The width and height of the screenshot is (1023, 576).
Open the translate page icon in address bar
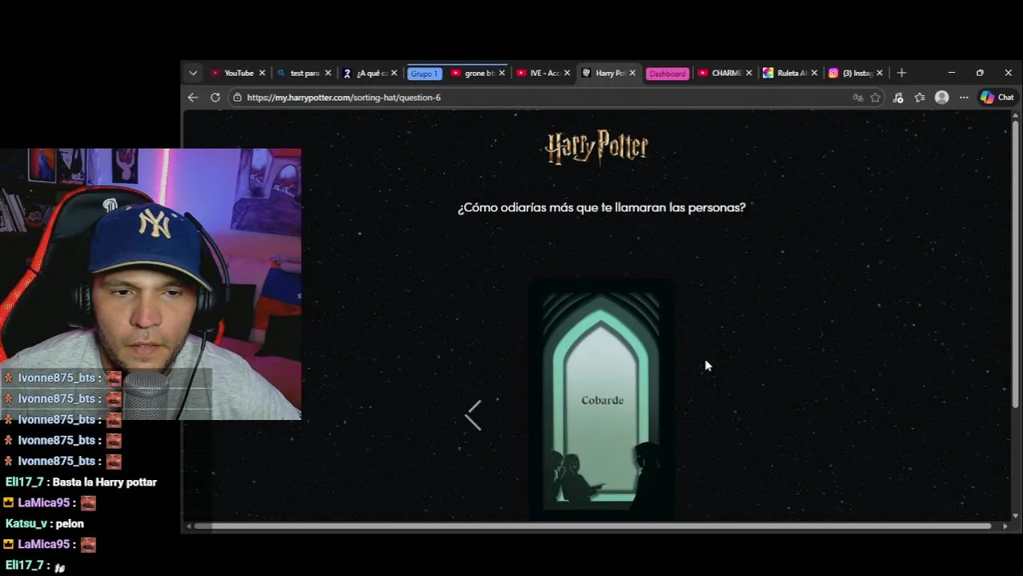858,98
